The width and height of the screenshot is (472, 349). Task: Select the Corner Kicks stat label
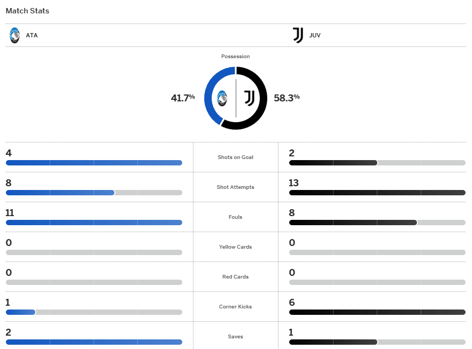(235, 307)
